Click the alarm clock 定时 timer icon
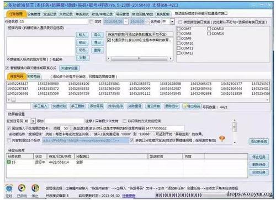 [9, 188]
